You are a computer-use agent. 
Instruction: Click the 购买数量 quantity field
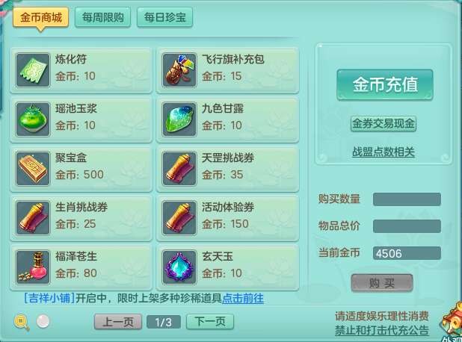(407, 199)
